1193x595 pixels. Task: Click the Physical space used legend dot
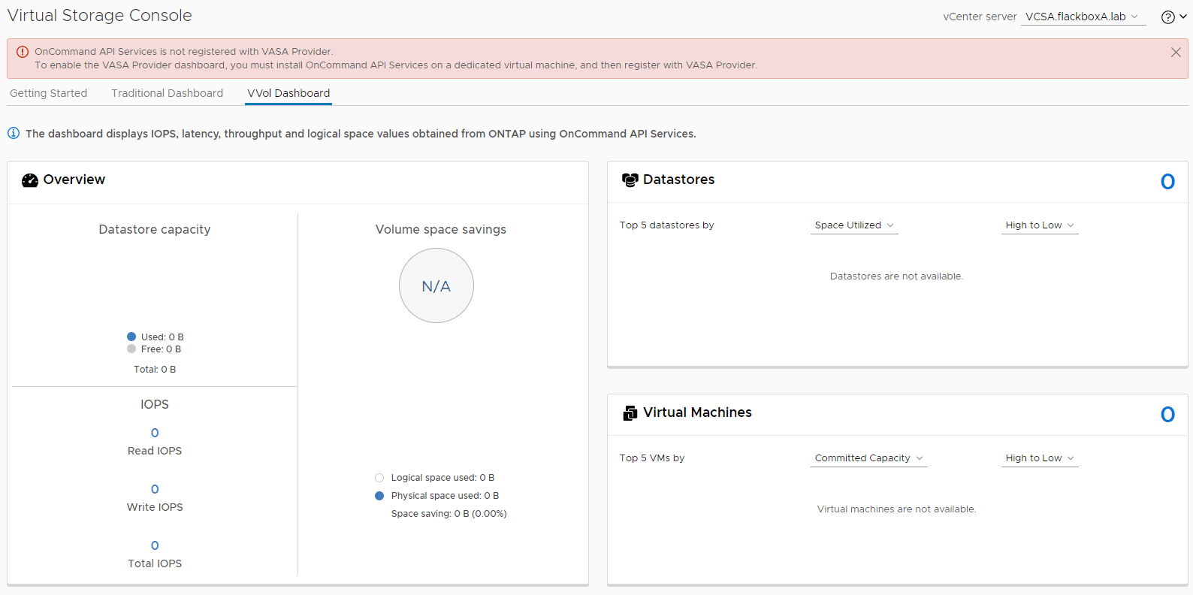coord(379,496)
